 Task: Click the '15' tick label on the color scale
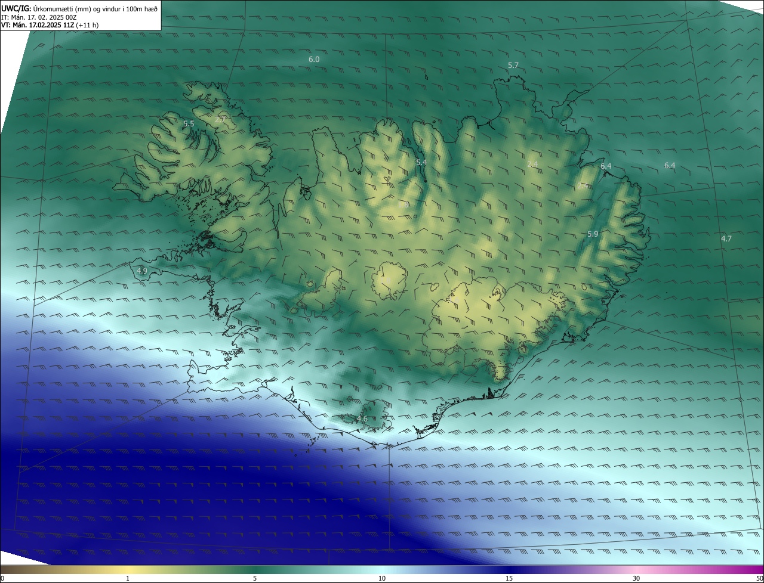pos(509,578)
